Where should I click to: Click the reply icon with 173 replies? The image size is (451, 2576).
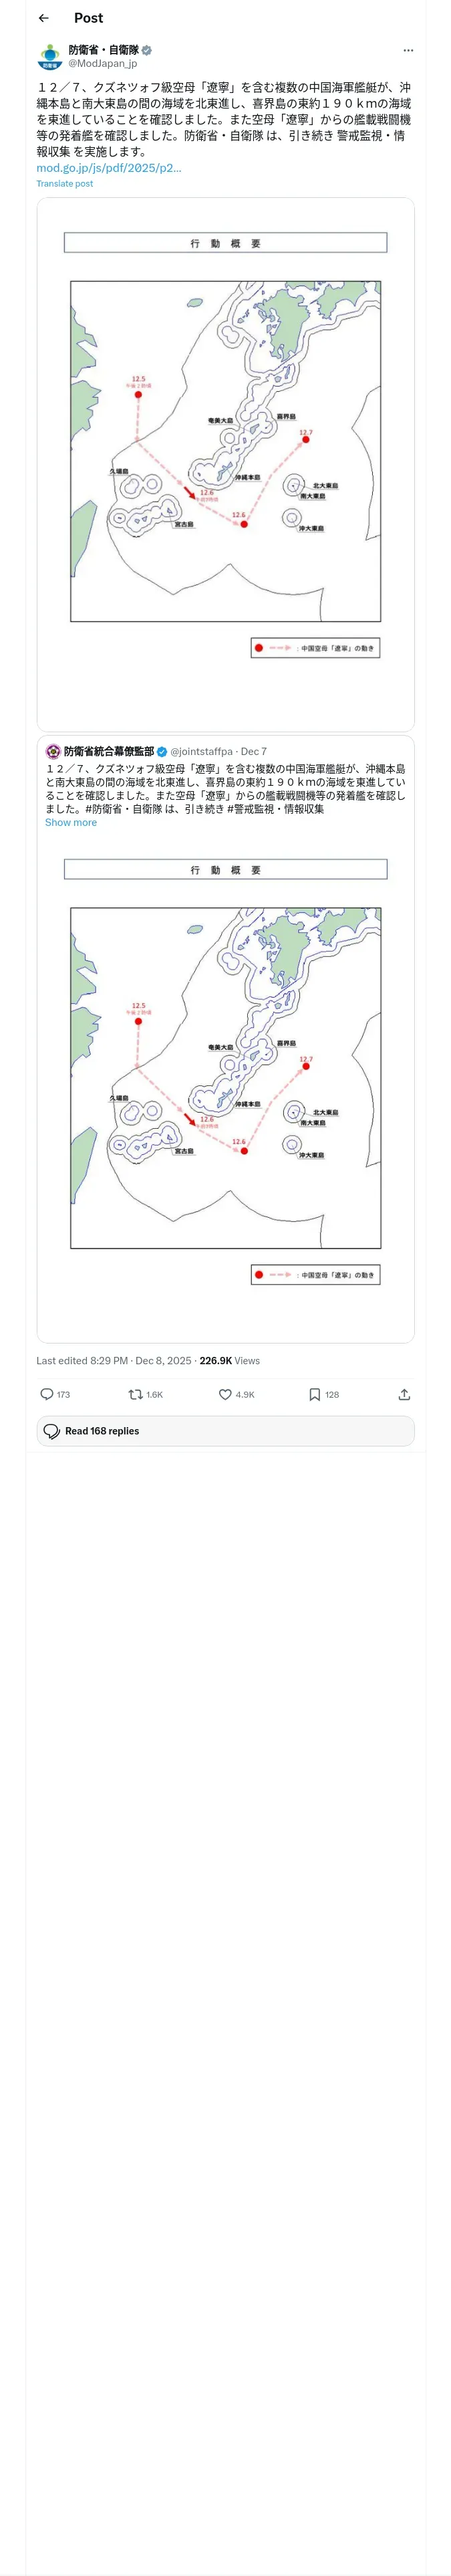click(47, 1394)
